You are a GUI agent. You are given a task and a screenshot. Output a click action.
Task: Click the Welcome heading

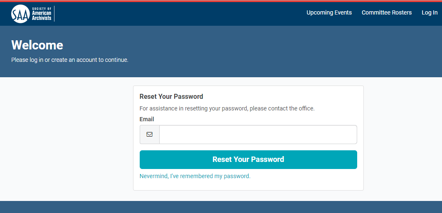tap(37, 45)
